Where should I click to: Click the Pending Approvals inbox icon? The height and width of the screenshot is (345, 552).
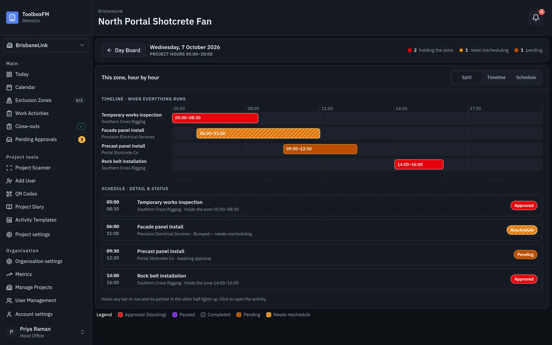click(x=9, y=139)
